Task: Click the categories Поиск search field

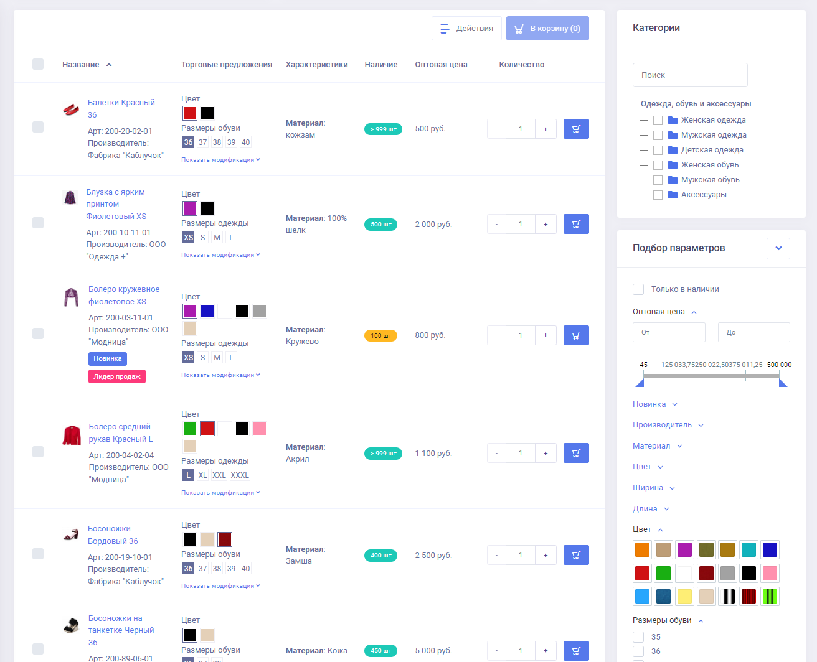Action: click(690, 75)
